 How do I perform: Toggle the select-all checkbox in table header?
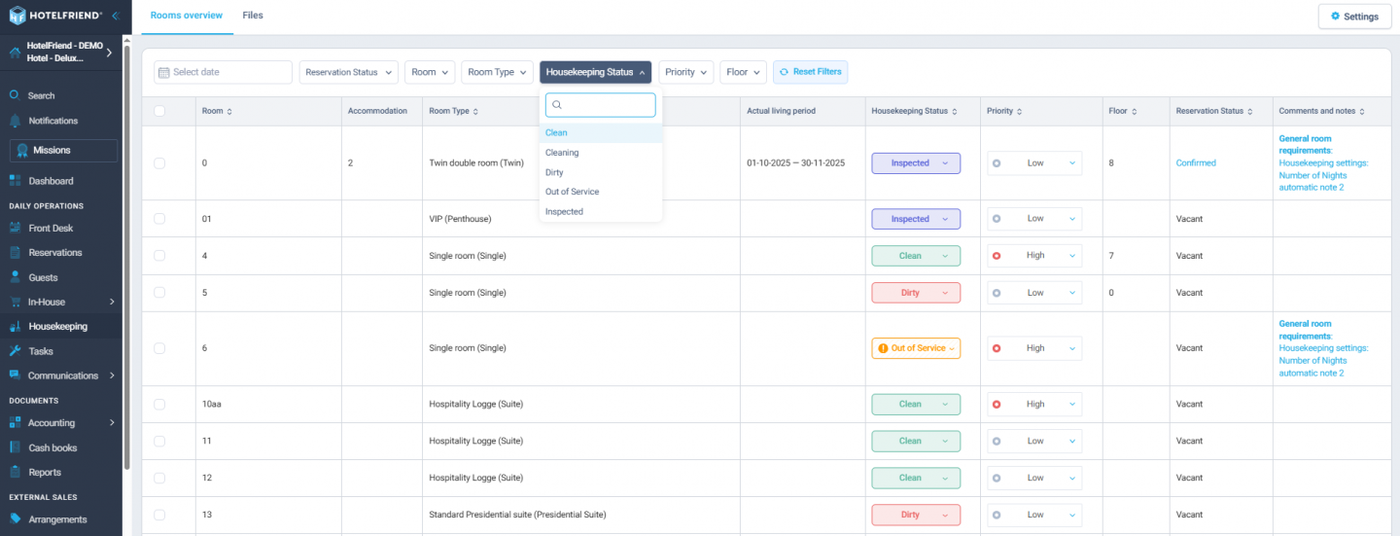[x=159, y=111]
